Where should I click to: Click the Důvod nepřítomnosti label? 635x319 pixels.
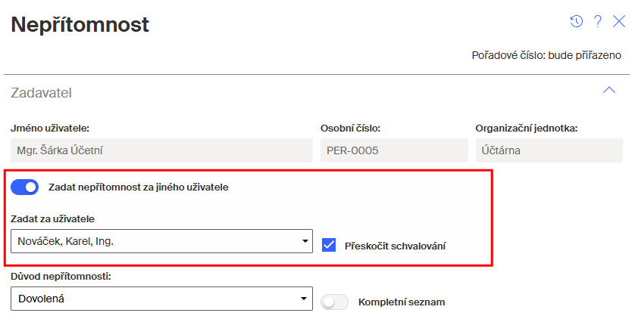pos(61,277)
